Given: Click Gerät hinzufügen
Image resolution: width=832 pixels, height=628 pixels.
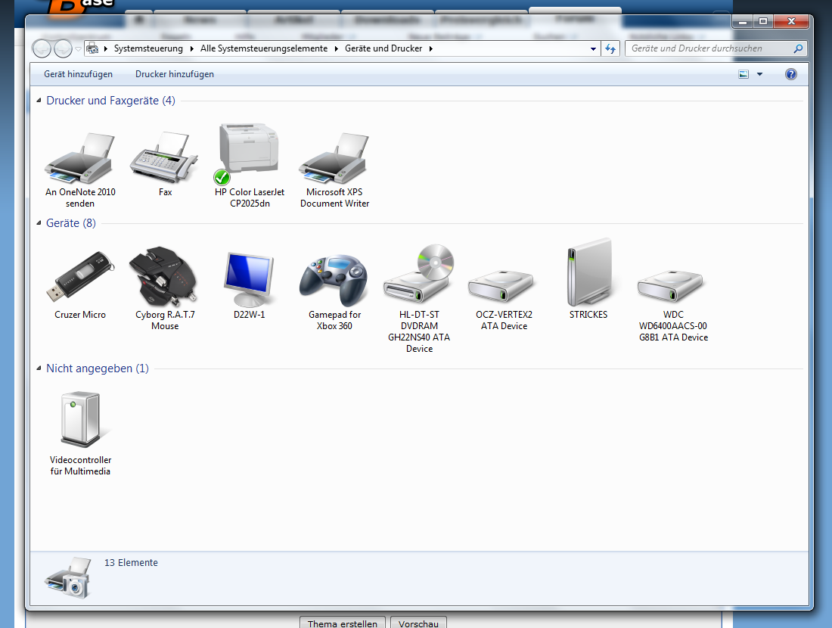Looking at the screenshot, I should point(78,74).
